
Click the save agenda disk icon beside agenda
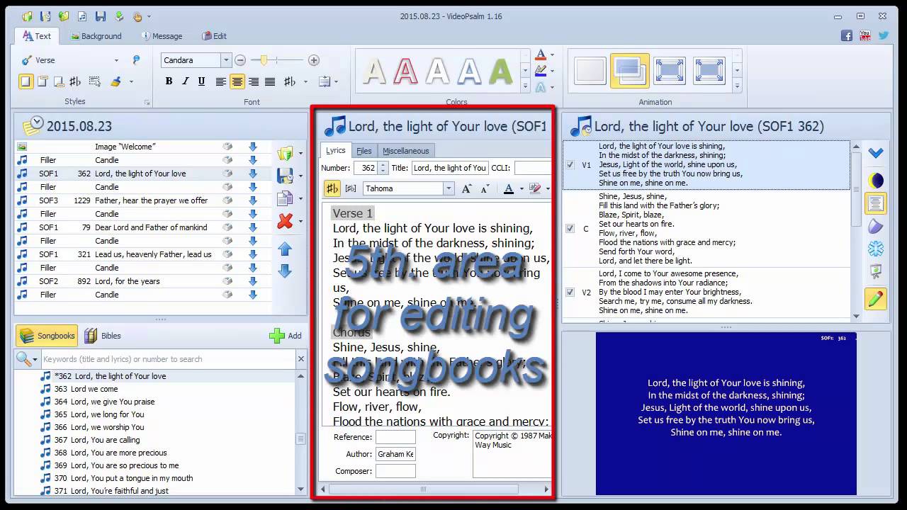285,176
